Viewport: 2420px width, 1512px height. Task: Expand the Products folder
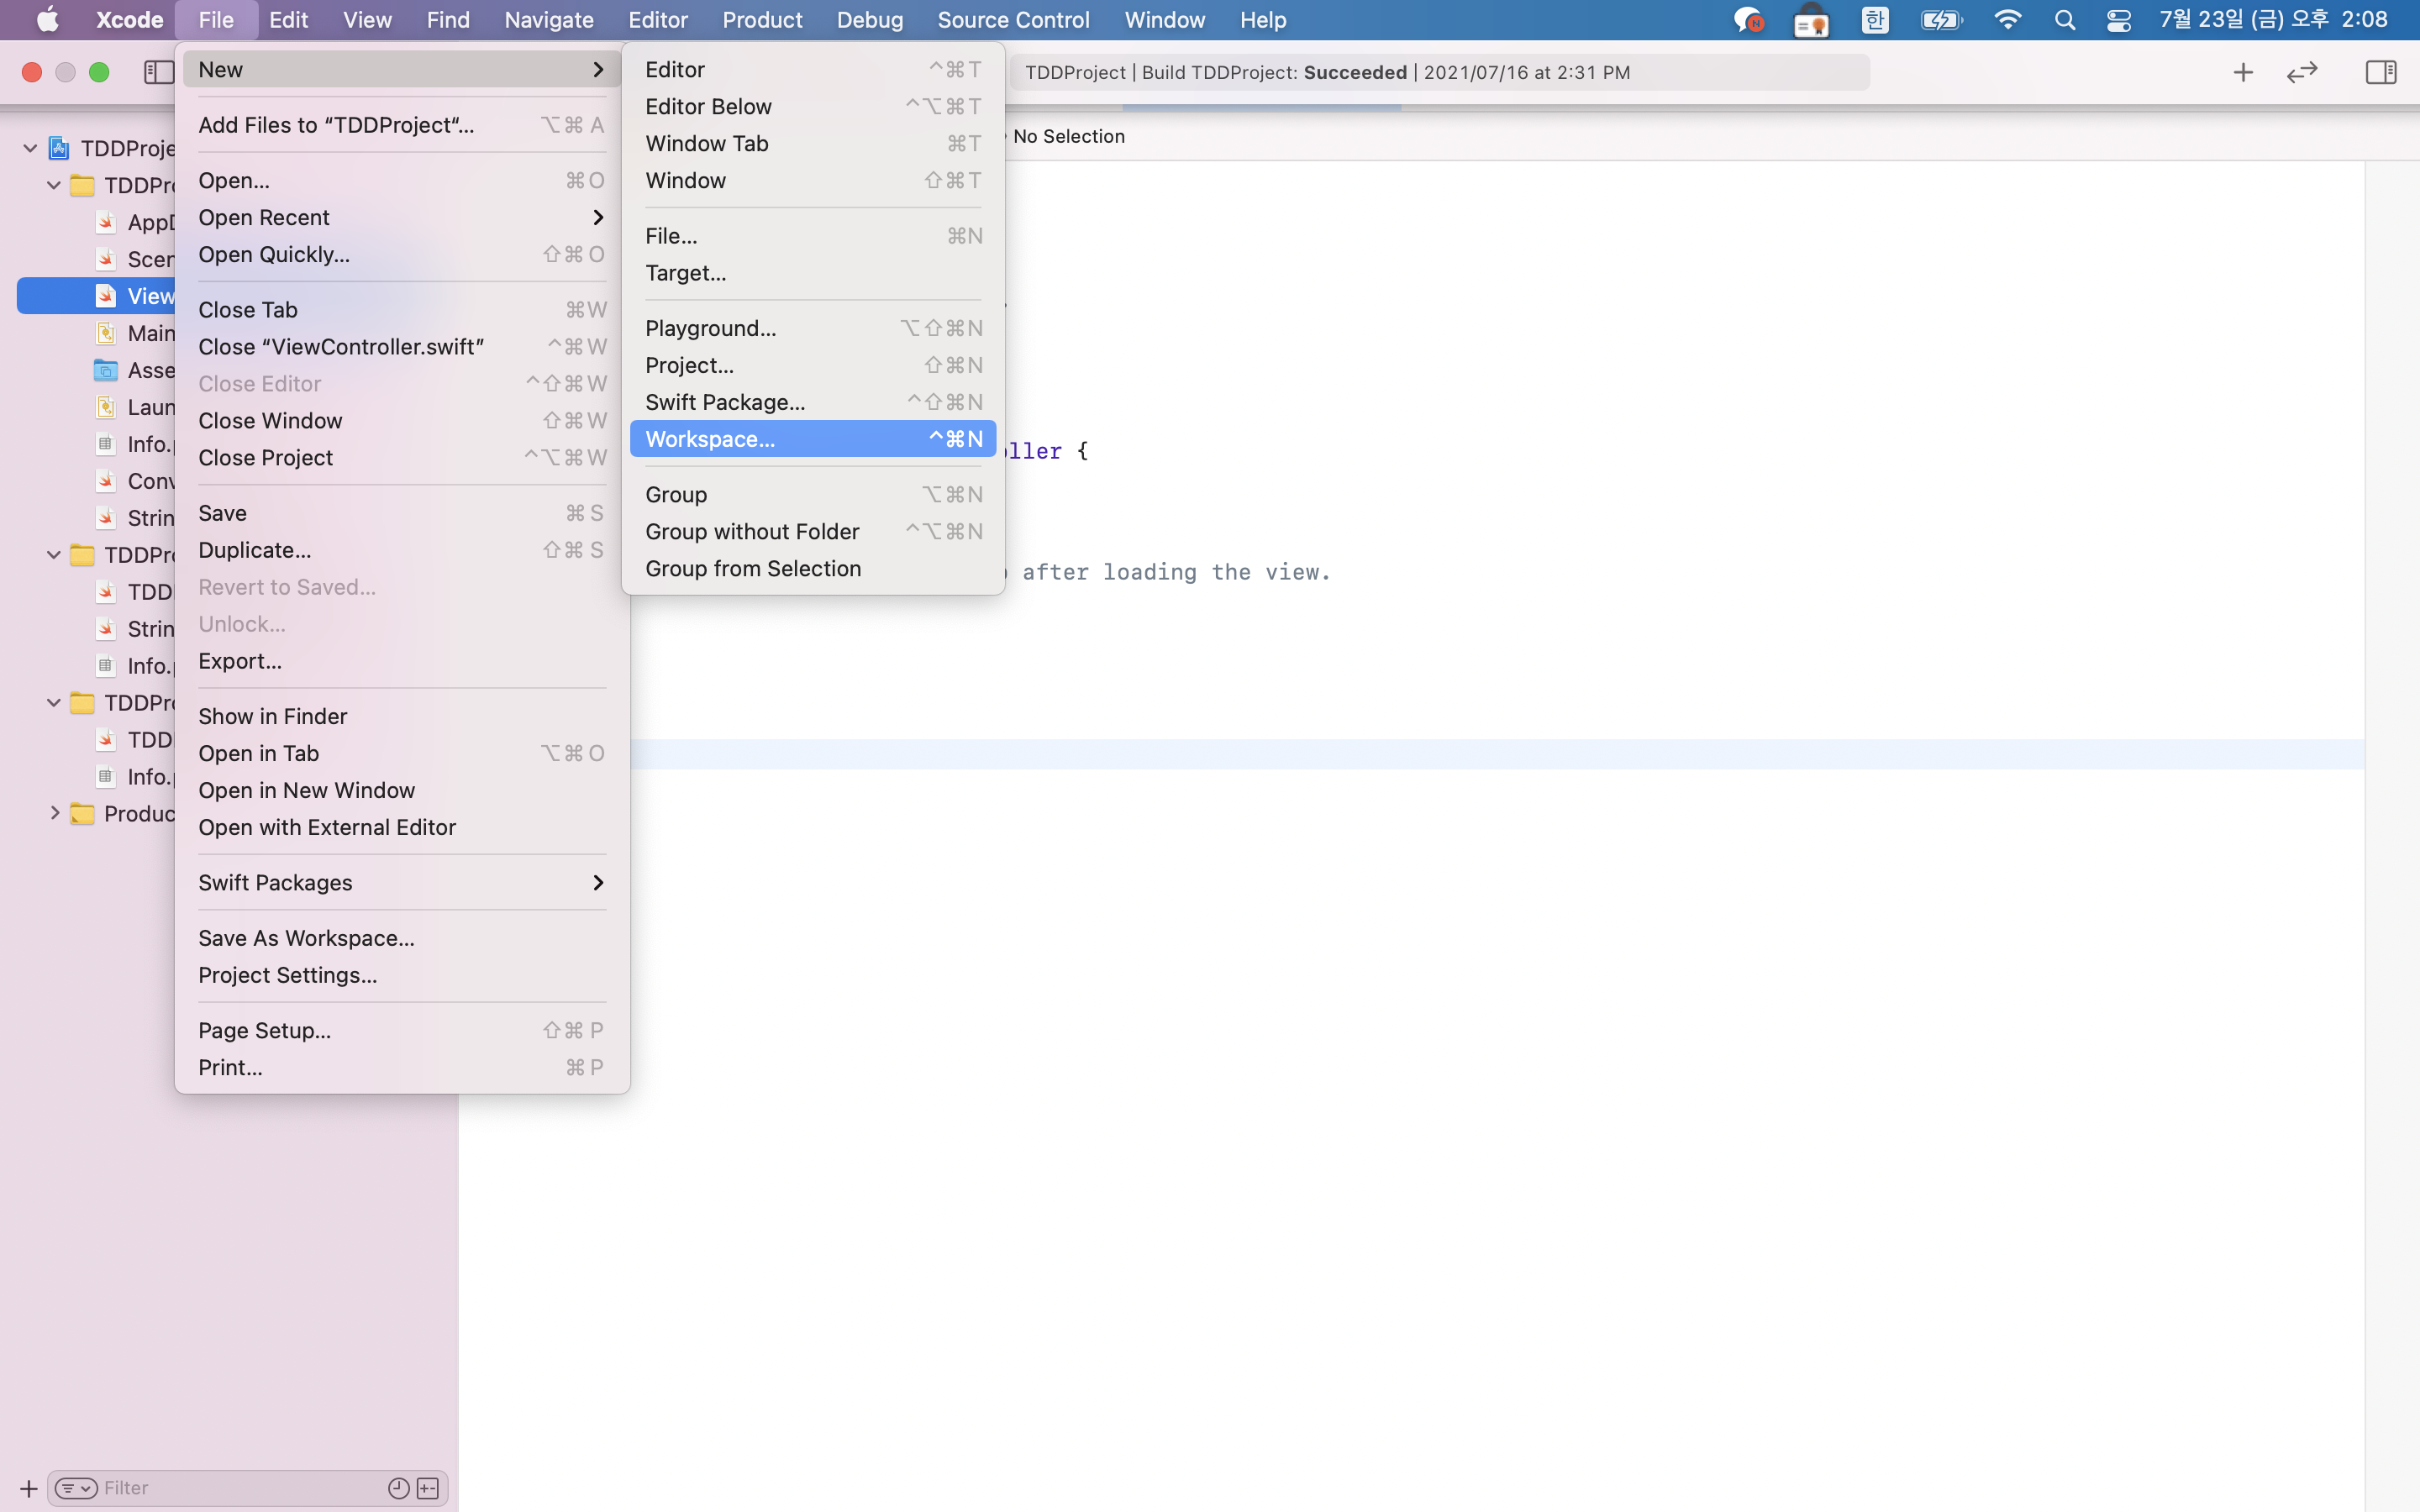(55, 813)
